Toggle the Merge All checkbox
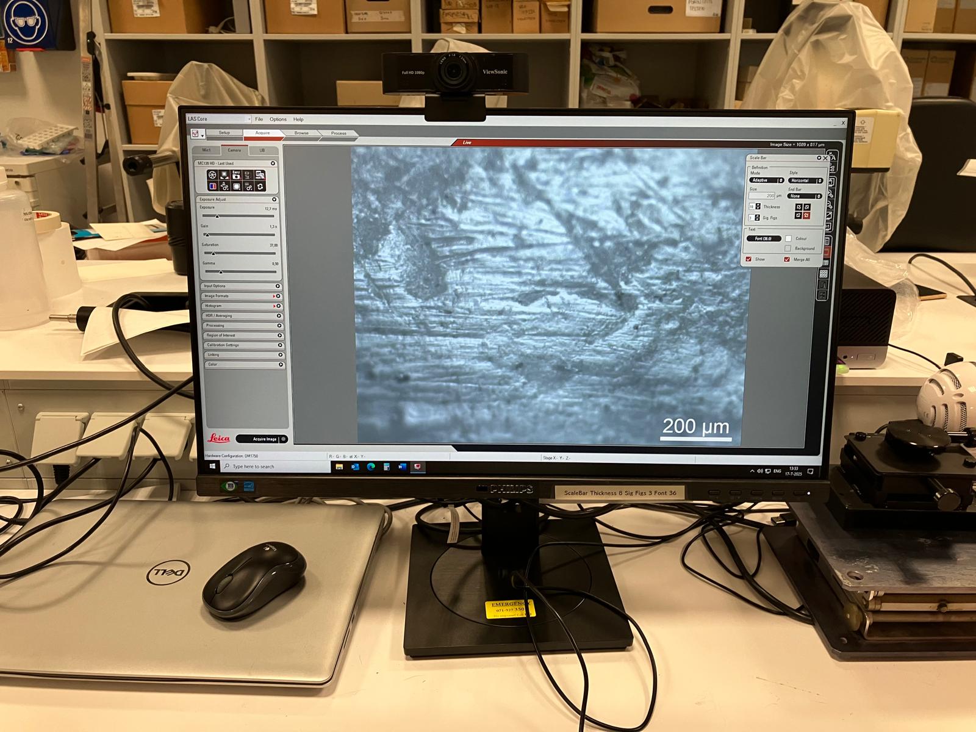The image size is (976, 732). [787, 259]
